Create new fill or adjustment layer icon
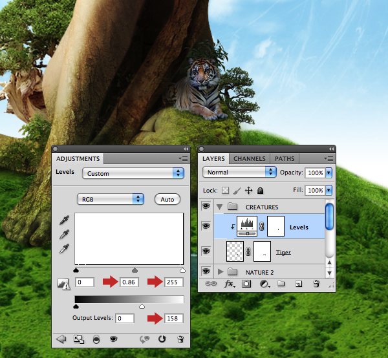Image resolution: width=388 pixels, height=358 pixels. coord(264,284)
